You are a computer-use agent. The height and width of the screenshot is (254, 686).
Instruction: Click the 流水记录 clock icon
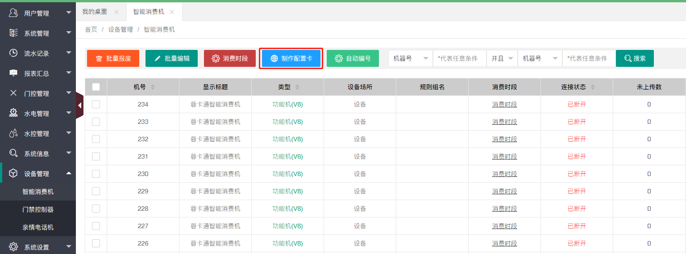(x=13, y=53)
